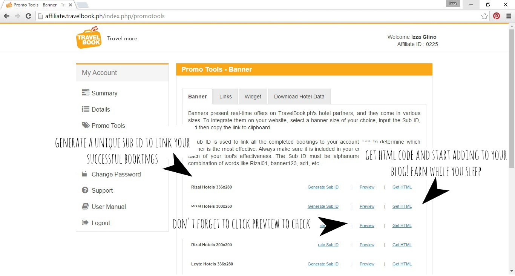Open the Pinterest extension
Image resolution: width=515 pixels, height=276 pixels.
pyautogui.click(x=497, y=16)
